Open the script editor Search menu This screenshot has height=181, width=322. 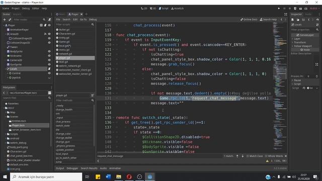[66, 20]
